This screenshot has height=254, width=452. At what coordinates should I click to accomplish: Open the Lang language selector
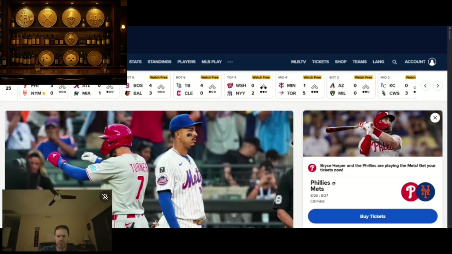pyautogui.click(x=378, y=62)
